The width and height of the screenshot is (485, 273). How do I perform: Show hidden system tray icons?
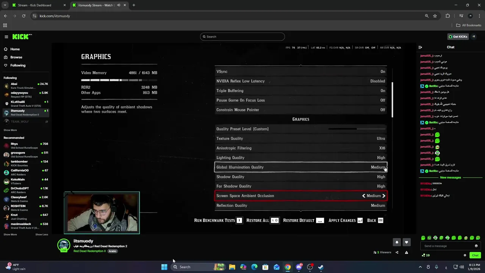click(x=420, y=267)
